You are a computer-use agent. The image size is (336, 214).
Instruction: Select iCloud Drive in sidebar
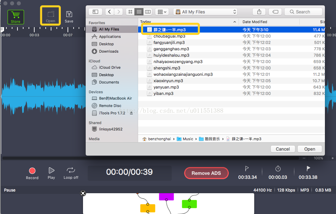(112, 67)
